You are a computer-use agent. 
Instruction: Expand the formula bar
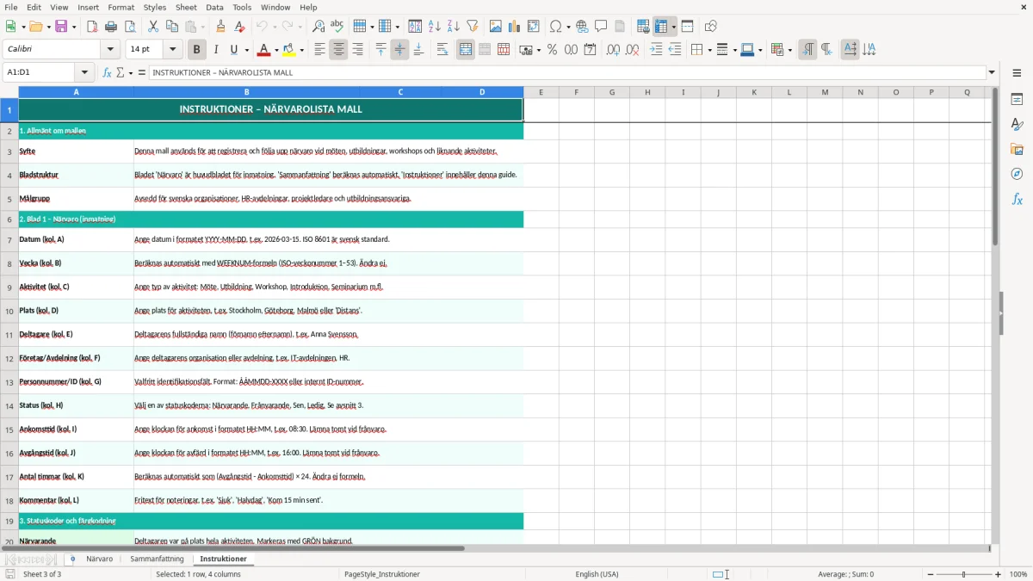coord(992,72)
